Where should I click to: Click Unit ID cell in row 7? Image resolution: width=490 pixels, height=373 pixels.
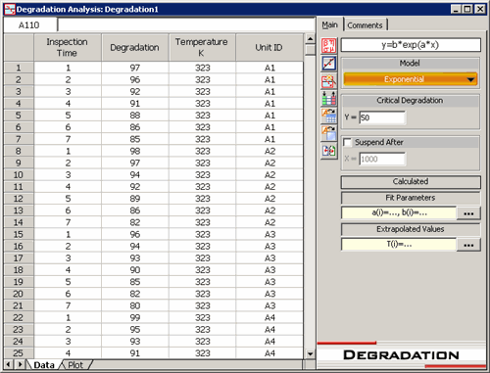(x=269, y=139)
